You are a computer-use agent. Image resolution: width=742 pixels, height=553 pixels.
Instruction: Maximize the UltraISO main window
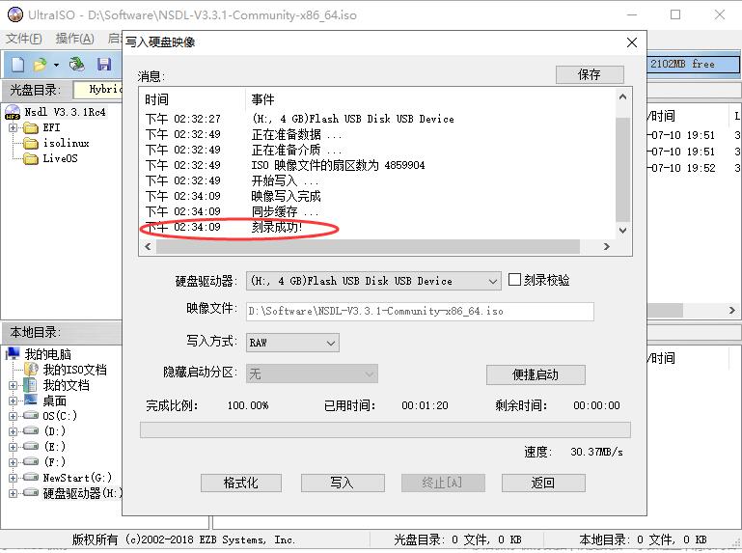(x=675, y=14)
